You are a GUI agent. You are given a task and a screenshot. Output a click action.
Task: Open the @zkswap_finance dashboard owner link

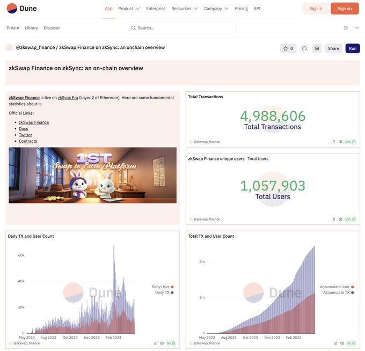35,47
